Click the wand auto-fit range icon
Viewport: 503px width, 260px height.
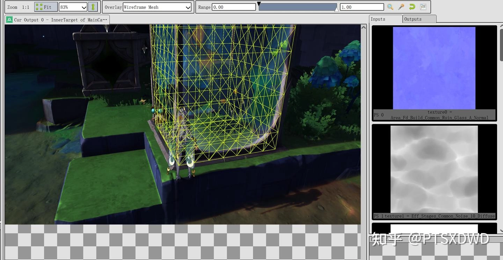point(401,7)
